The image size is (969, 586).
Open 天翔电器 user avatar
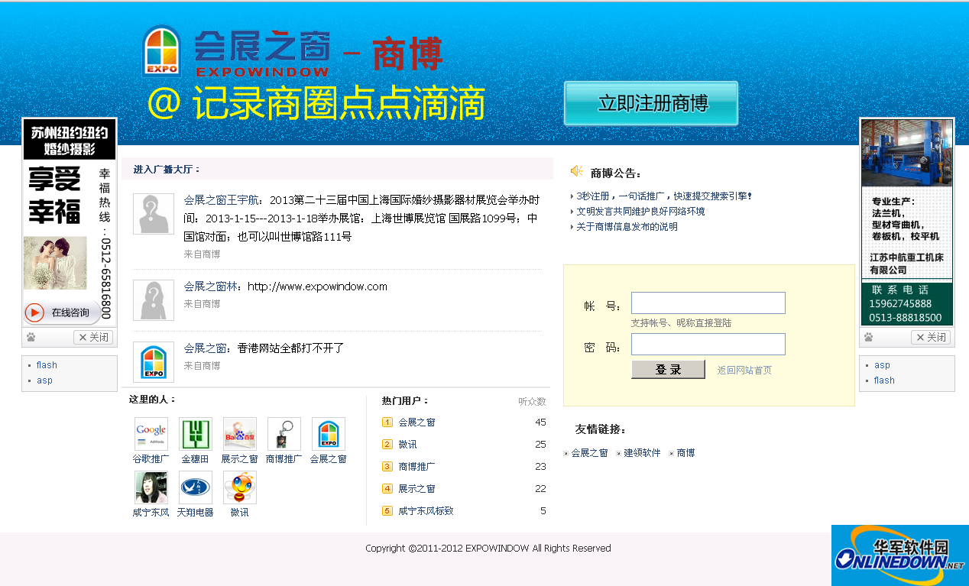196,487
